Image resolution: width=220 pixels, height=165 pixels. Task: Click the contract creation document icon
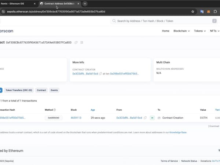[x=159, y=118]
